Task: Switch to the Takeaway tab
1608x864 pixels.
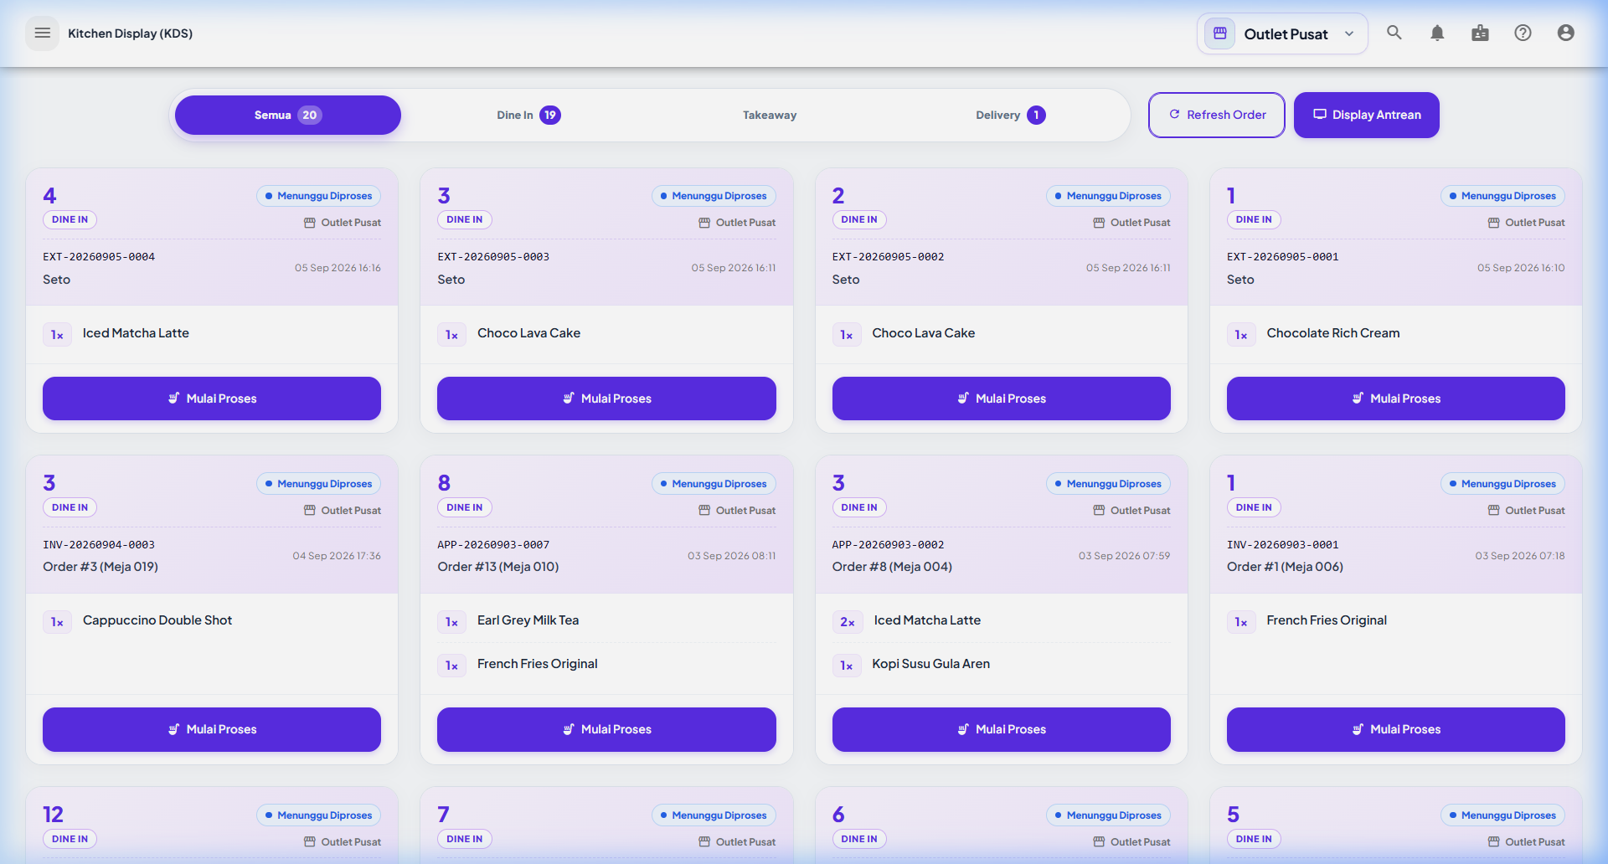Action: 770,115
